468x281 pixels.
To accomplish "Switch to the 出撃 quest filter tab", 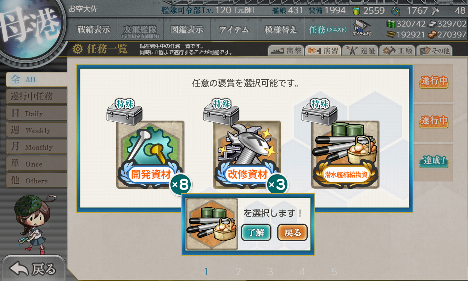I will coord(285,51).
